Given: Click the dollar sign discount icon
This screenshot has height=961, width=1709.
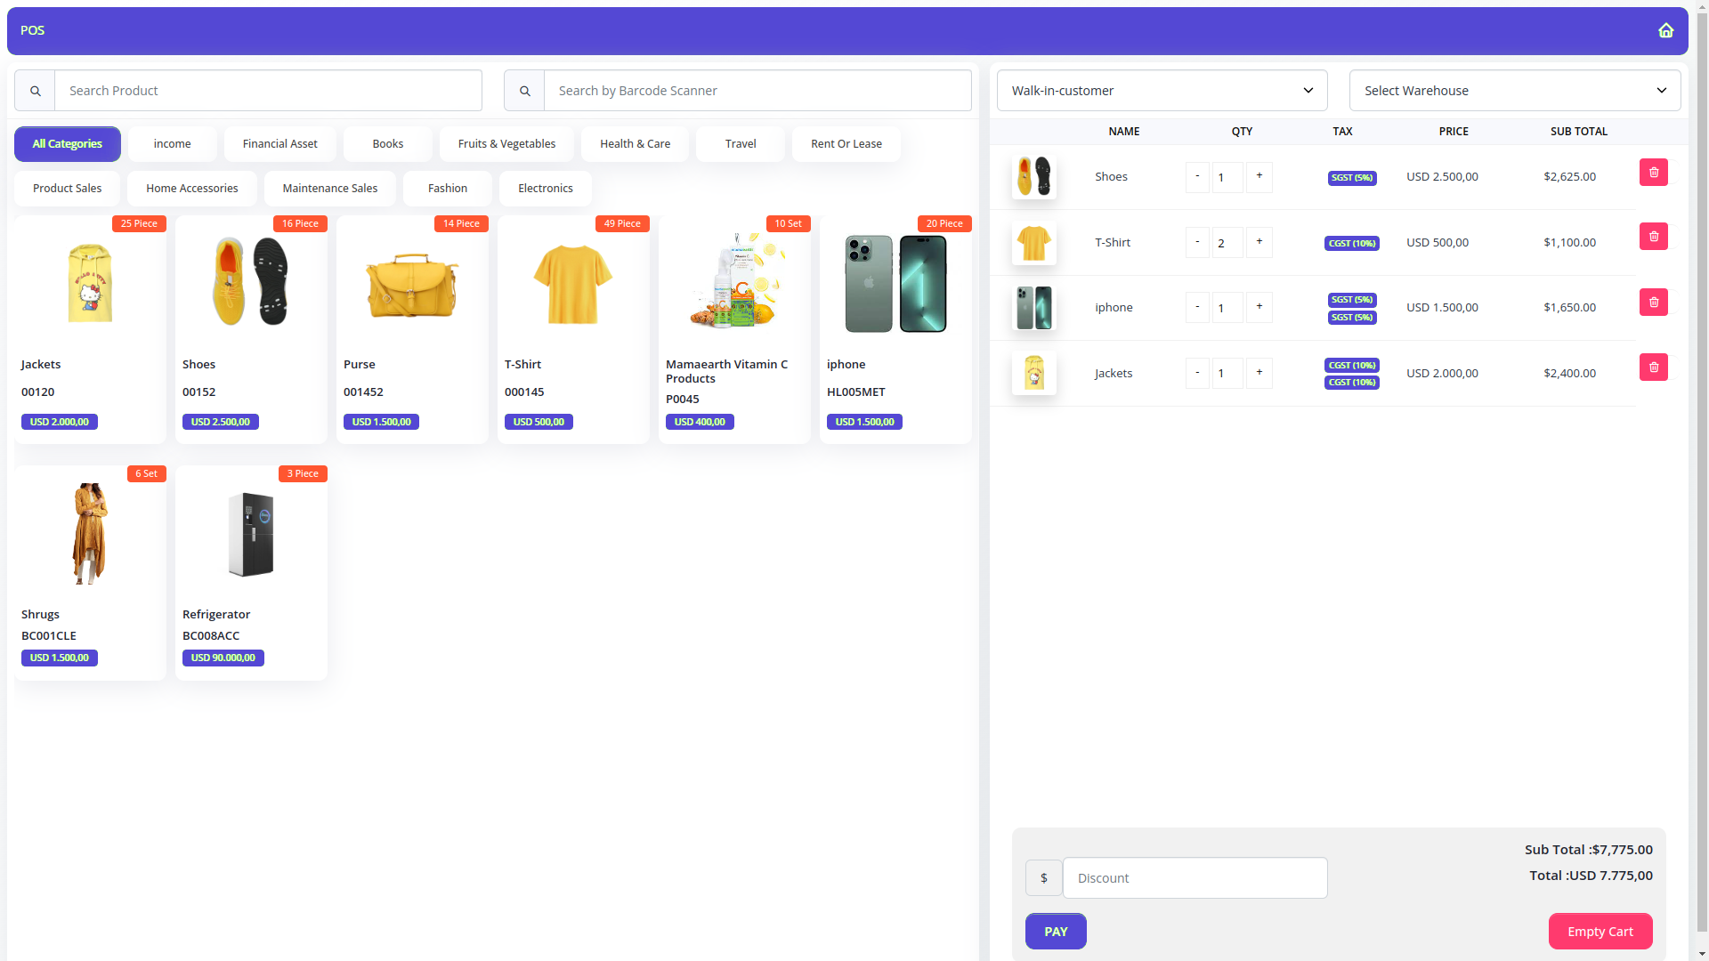Looking at the screenshot, I should (1043, 878).
